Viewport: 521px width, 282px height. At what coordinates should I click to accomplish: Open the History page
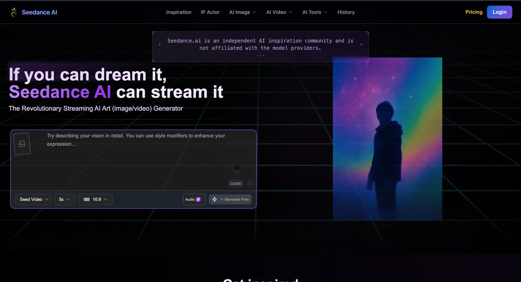pos(346,12)
